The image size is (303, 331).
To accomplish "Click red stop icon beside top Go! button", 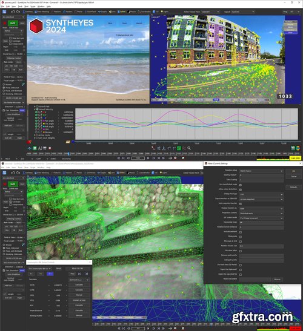I will pyautogui.click(x=5, y=23).
